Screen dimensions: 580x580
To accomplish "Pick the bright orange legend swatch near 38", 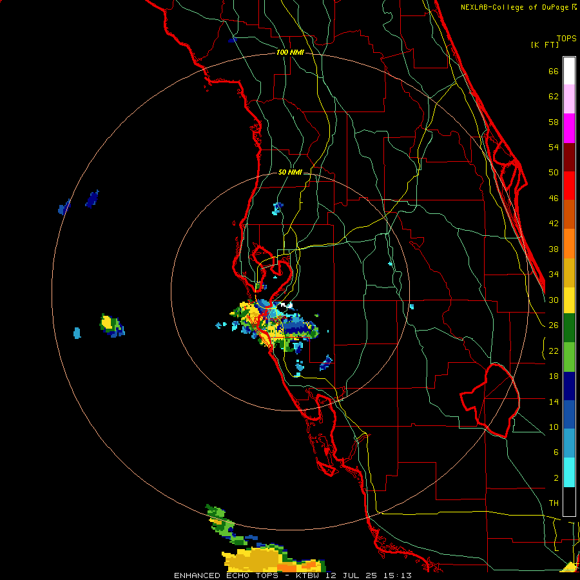I will pyautogui.click(x=569, y=244).
